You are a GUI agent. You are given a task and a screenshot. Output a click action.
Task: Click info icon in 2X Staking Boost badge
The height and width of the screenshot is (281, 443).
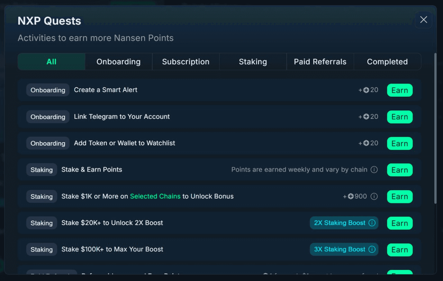click(372, 223)
